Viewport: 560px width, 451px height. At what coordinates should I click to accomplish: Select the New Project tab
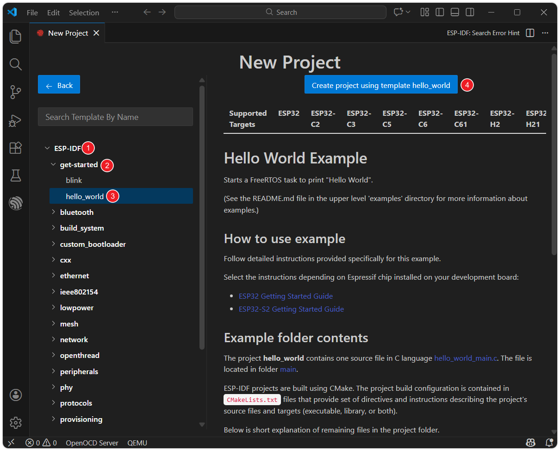(68, 33)
